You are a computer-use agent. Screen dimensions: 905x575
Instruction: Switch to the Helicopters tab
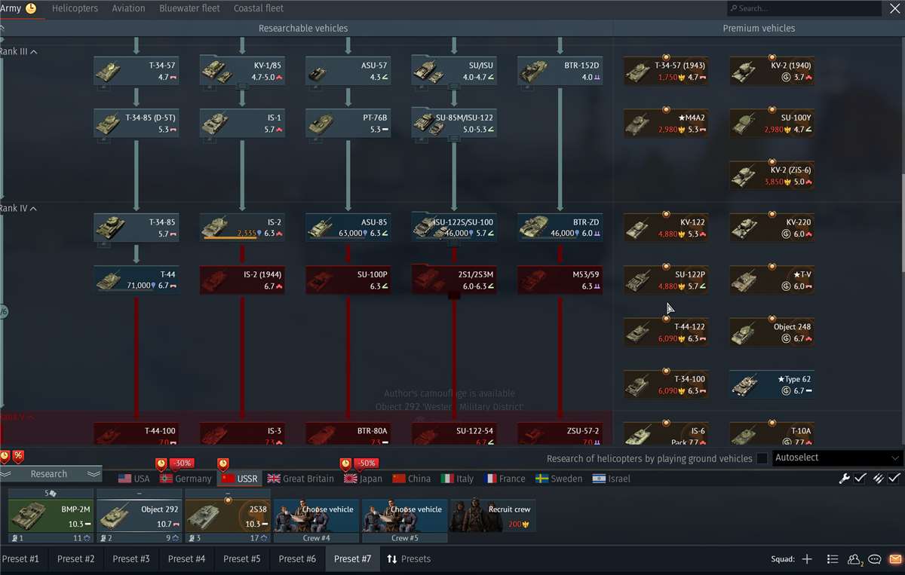(x=75, y=8)
